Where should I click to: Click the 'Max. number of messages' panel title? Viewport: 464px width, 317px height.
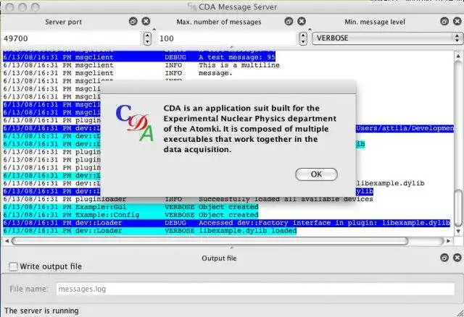(x=219, y=22)
